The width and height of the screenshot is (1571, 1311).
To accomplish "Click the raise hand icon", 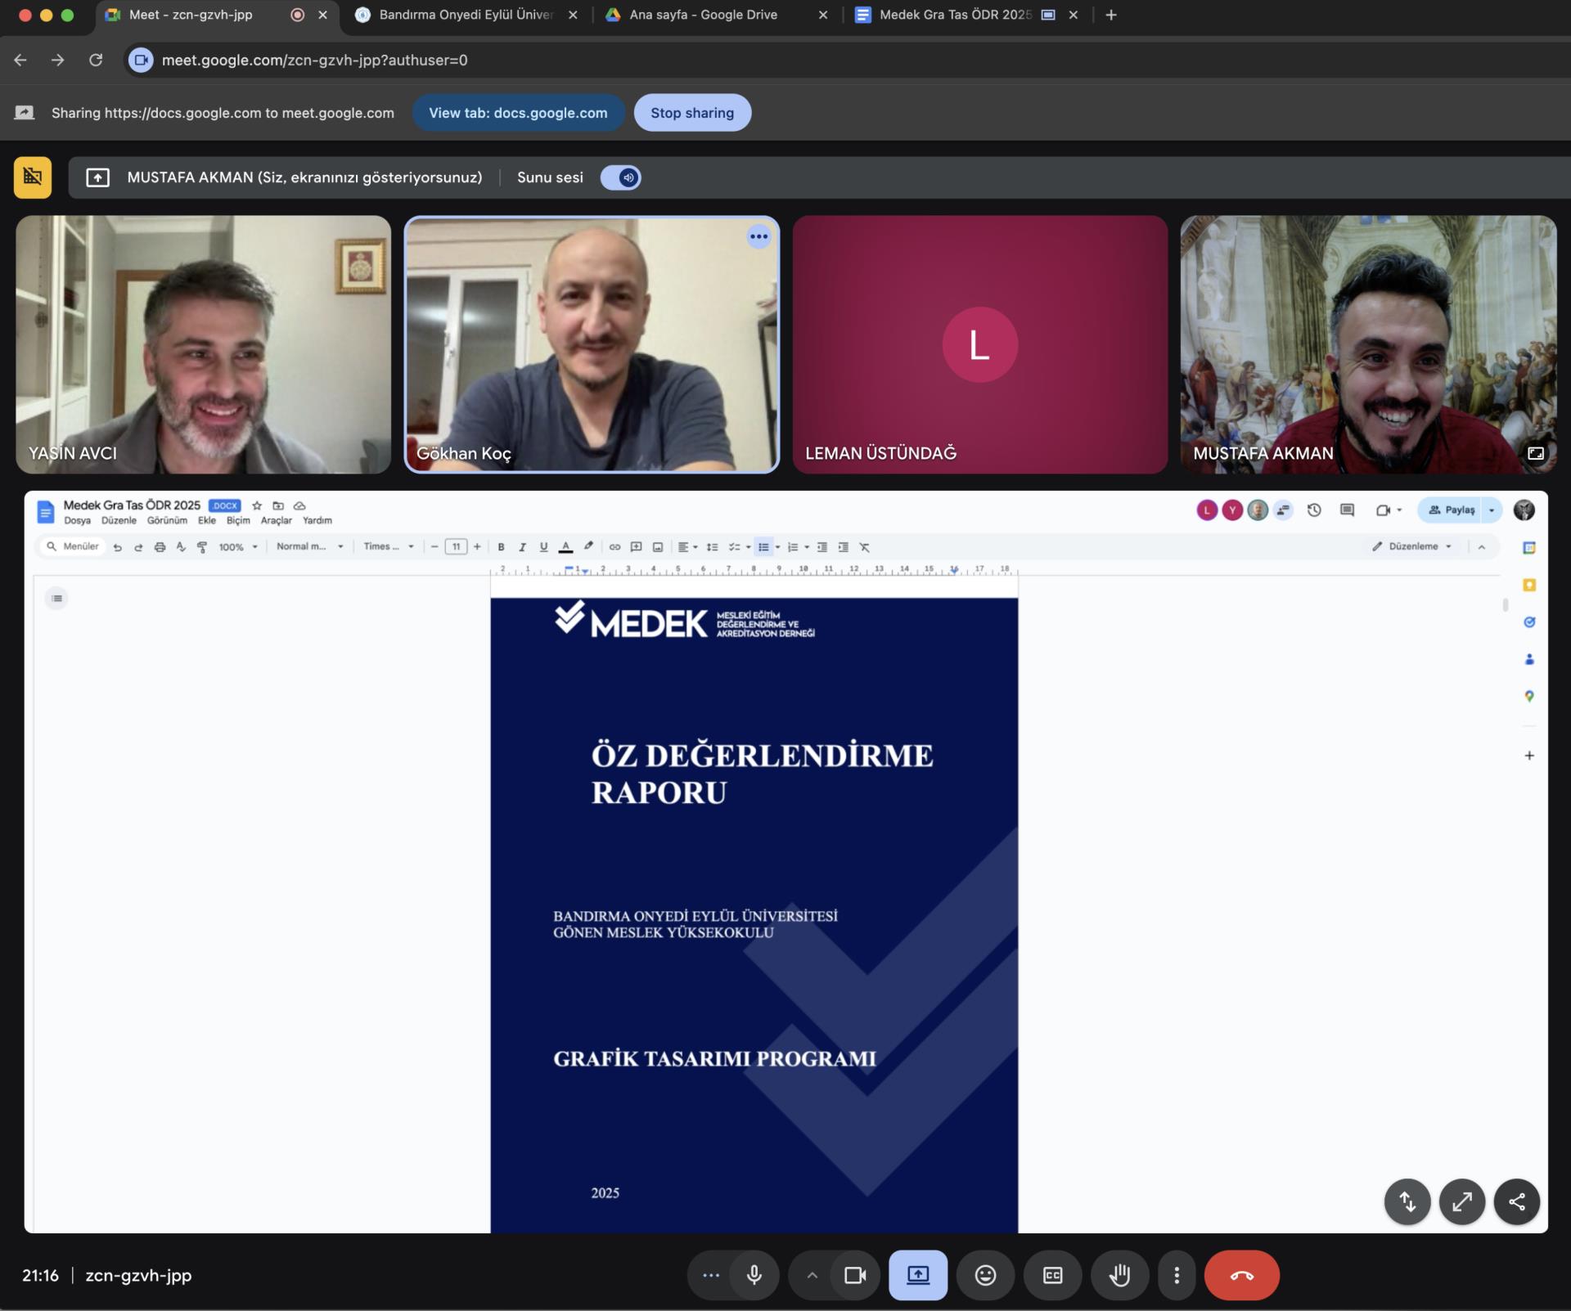I will [1119, 1275].
